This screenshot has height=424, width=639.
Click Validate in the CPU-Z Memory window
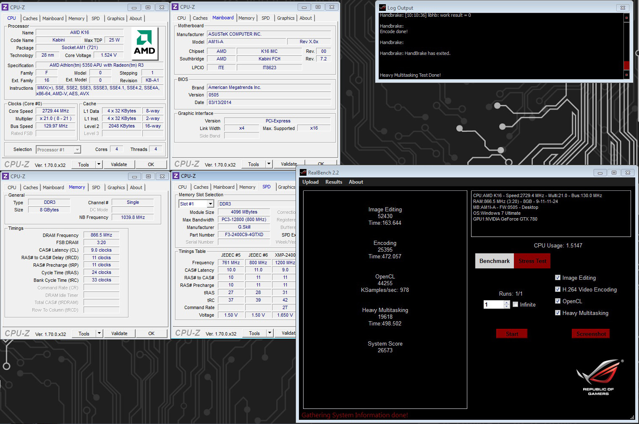click(119, 333)
